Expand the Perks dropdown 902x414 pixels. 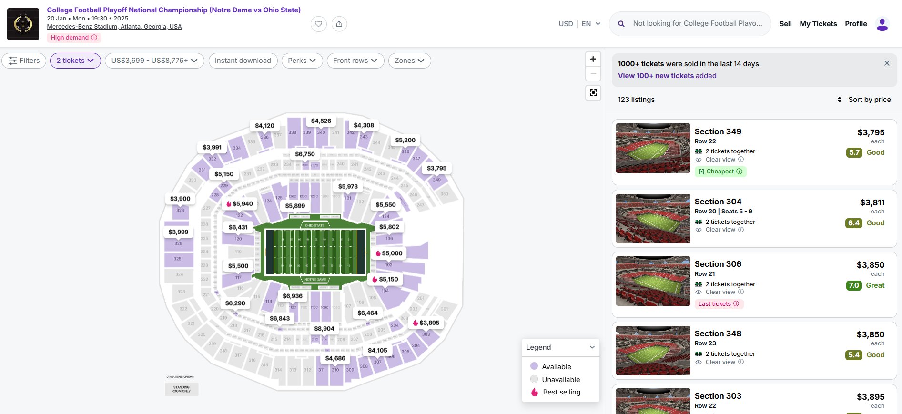pyautogui.click(x=302, y=61)
